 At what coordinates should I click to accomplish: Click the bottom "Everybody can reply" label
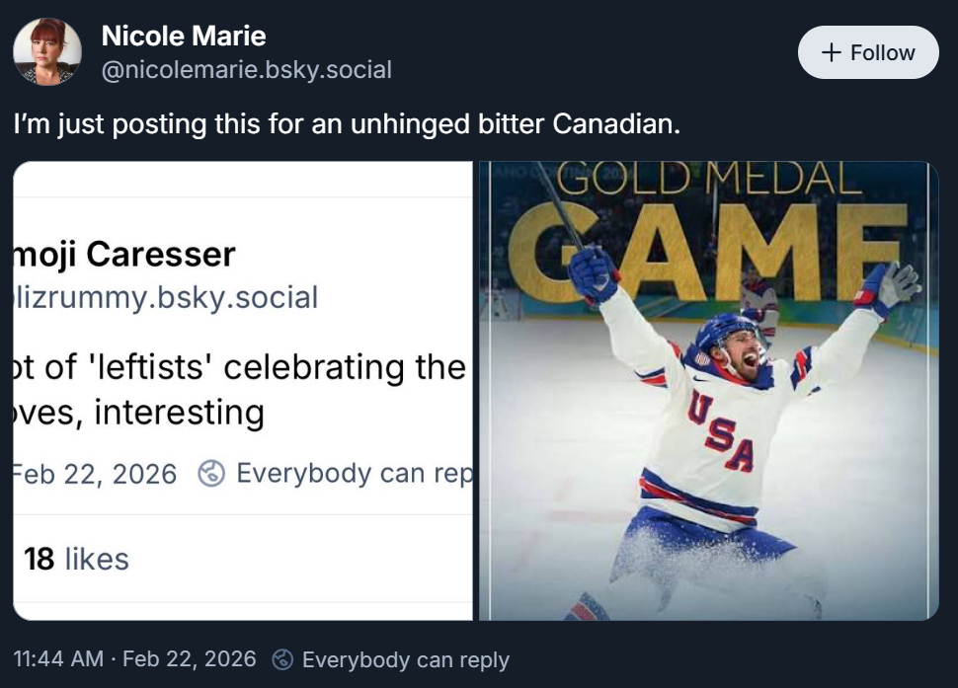(405, 659)
